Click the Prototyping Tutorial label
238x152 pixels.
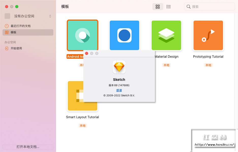208,57
